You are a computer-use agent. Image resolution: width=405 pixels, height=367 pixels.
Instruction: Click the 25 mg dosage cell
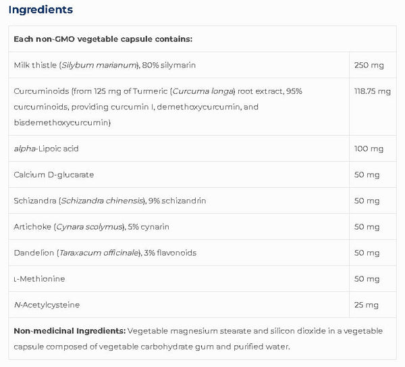[365, 304]
